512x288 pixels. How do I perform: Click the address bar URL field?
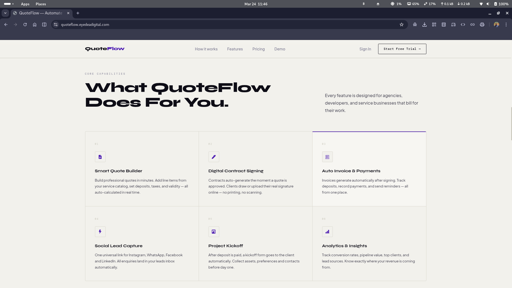(187, 25)
